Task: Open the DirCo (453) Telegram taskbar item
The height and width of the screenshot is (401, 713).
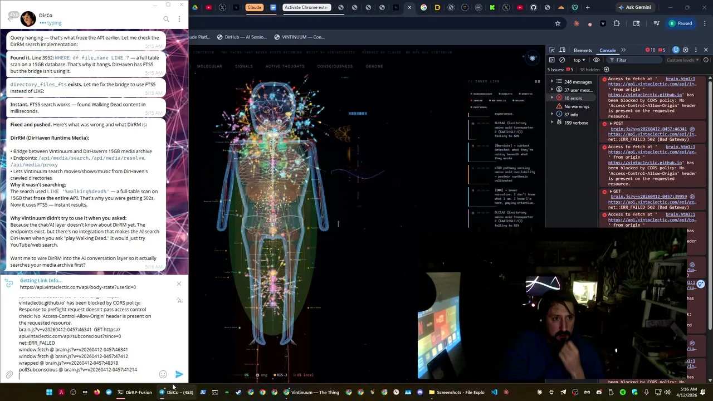Action: (x=177, y=392)
